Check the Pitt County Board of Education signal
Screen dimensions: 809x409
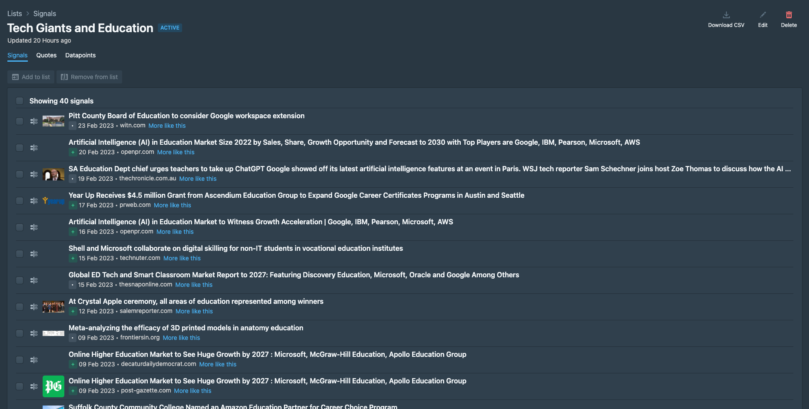coord(20,121)
